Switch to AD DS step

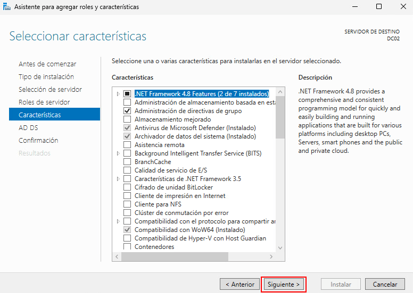28,127
